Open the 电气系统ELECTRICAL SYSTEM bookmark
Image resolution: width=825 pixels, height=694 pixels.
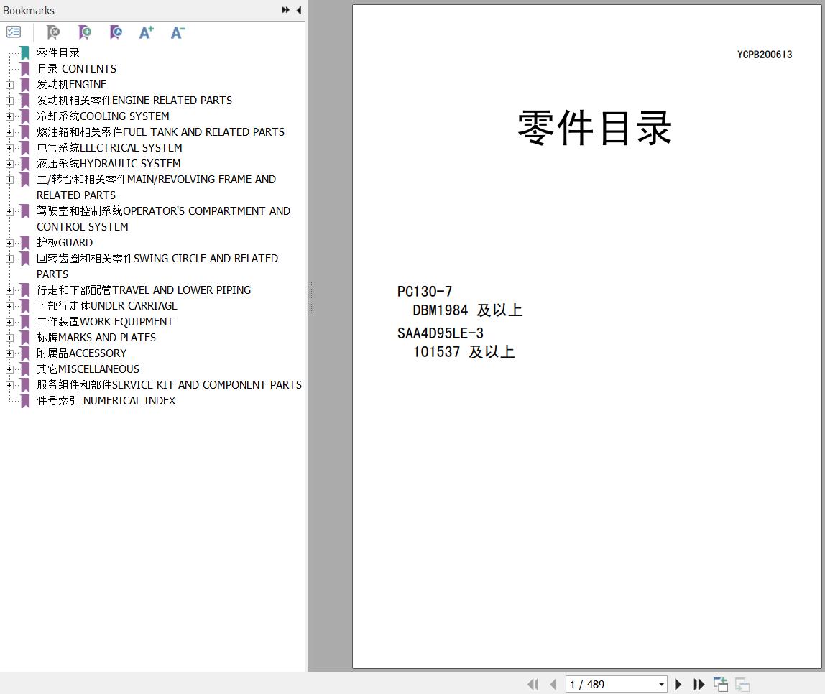pos(109,148)
